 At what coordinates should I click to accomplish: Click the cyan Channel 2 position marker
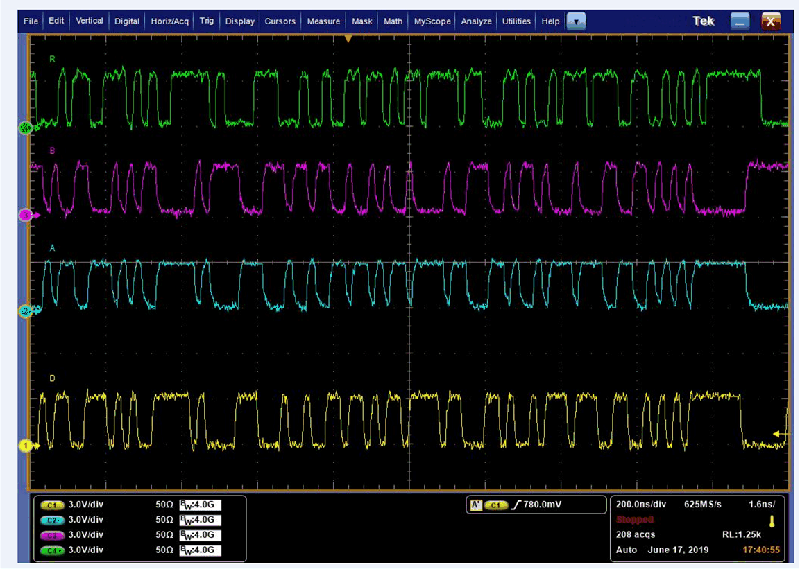pyautogui.click(x=26, y=311)
